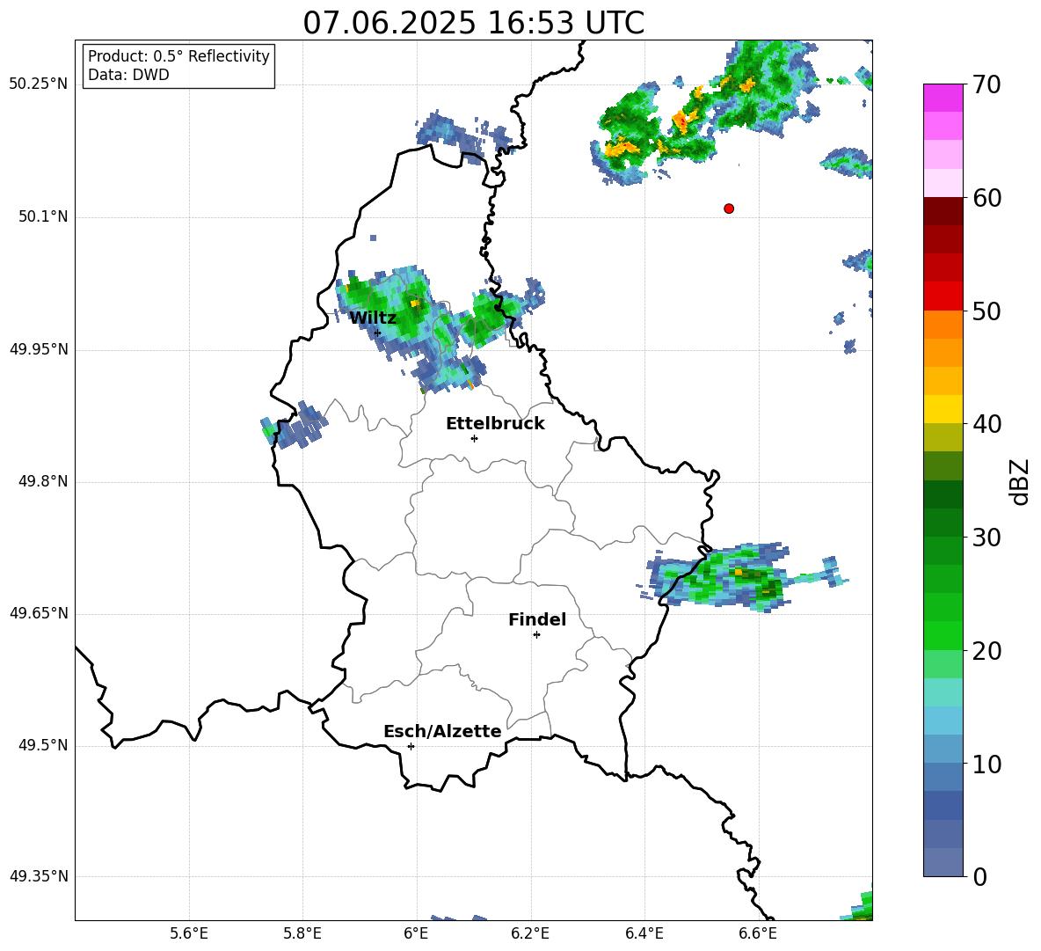
Task: Click the bright green colorbar segment near 20
Action: 943,635
